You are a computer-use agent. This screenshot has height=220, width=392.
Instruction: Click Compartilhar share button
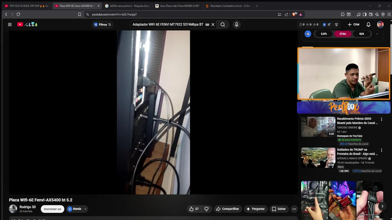227,209
